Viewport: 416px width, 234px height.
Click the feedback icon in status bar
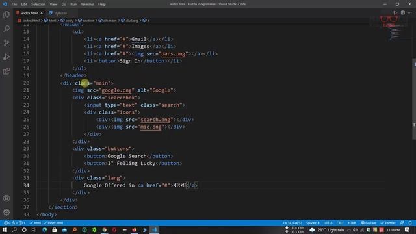tap(402, 223)
